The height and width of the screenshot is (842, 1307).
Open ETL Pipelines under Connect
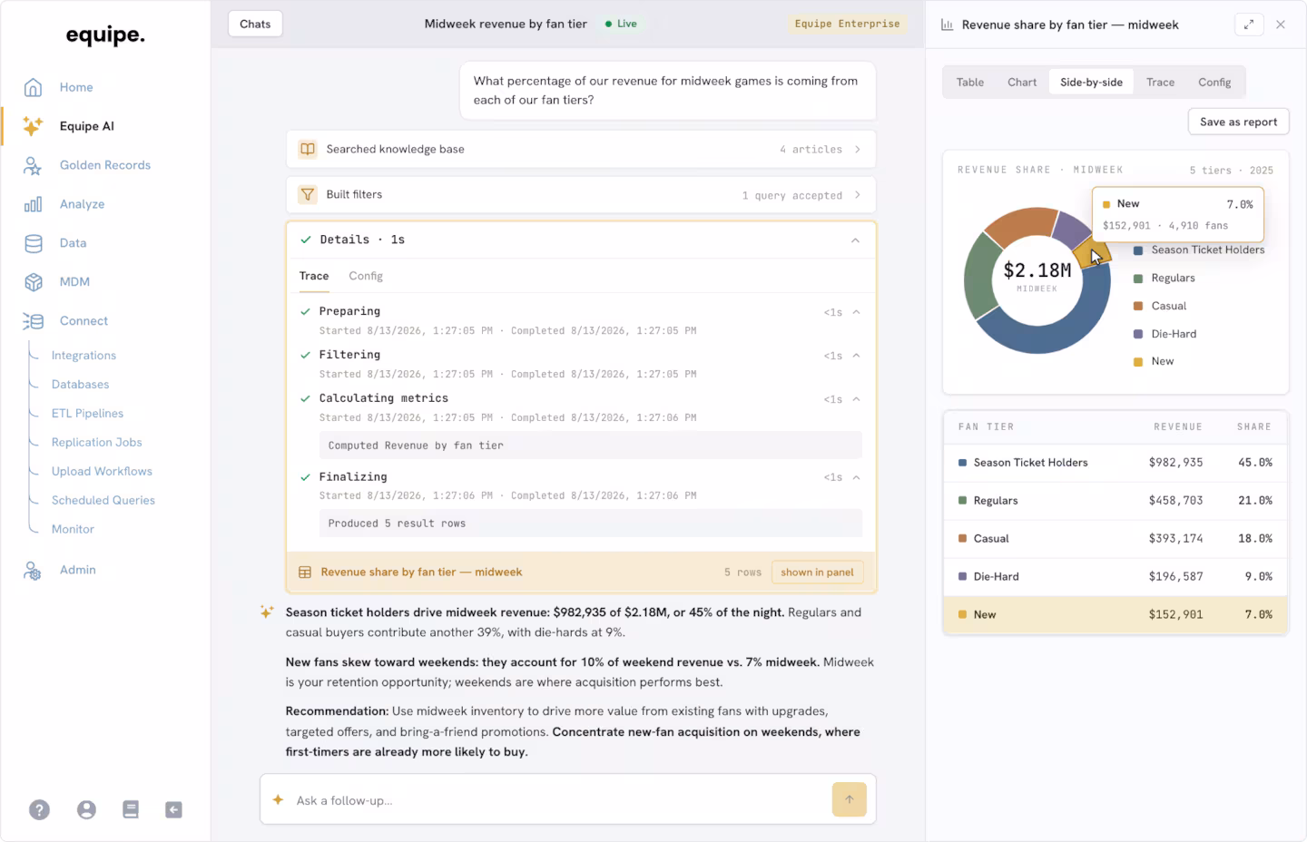[x=87, y=414]
